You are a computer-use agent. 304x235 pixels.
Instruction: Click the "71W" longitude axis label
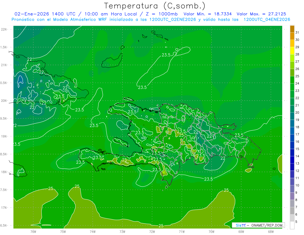coord(181,231)
